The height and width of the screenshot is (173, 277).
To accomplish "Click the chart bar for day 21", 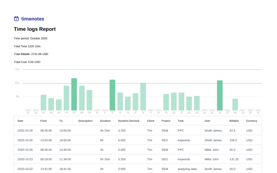I will 181,101.
